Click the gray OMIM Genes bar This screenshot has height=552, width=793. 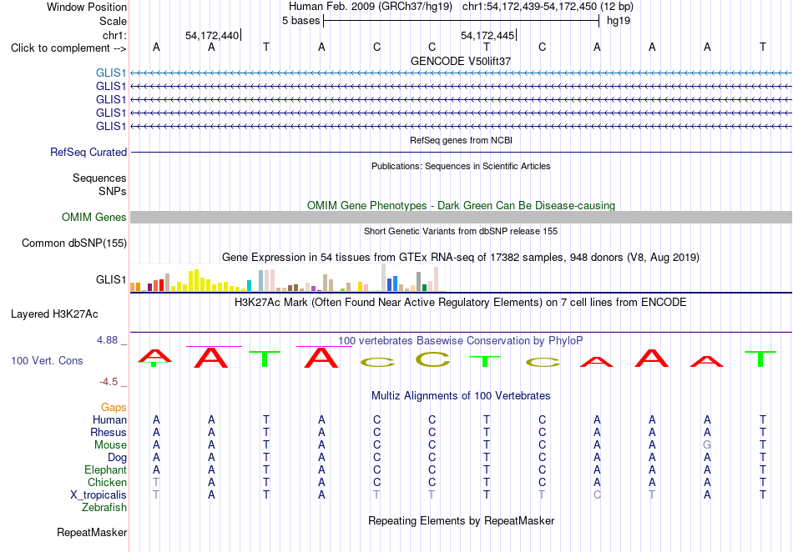pyautogui.click(x=461, y=217)
